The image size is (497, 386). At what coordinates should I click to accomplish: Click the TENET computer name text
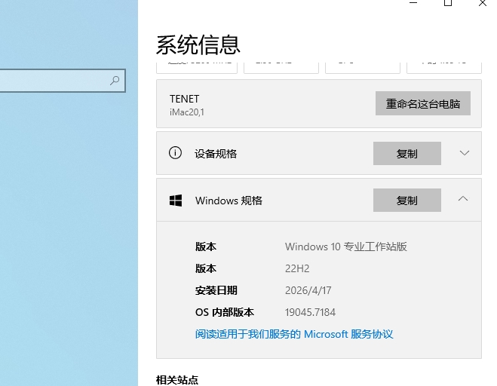(x=184, y=99)
